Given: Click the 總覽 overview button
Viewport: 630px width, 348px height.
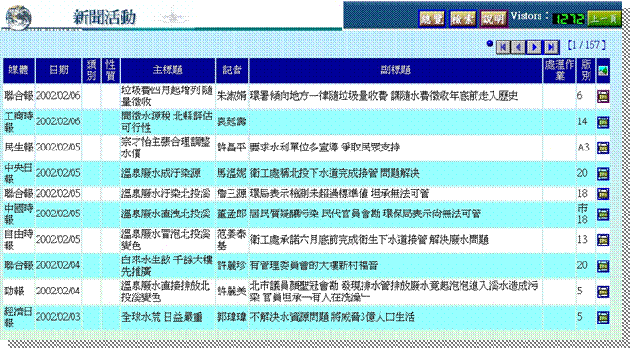Looking at the screenshot, I should pyautogui.click(x=432, y=19).
